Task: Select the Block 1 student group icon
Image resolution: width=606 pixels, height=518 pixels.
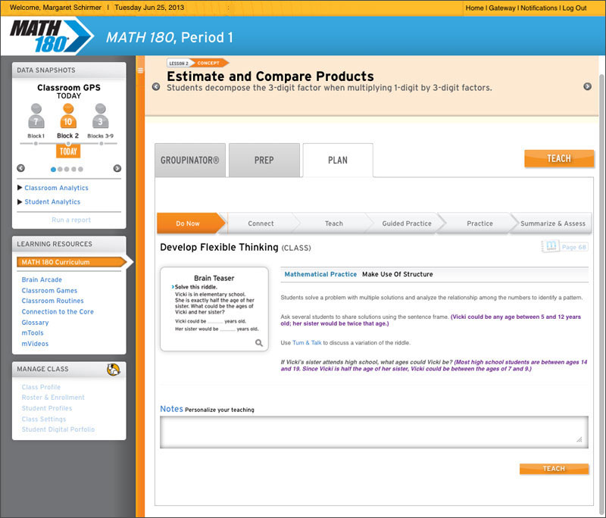Action: (36, 116)
